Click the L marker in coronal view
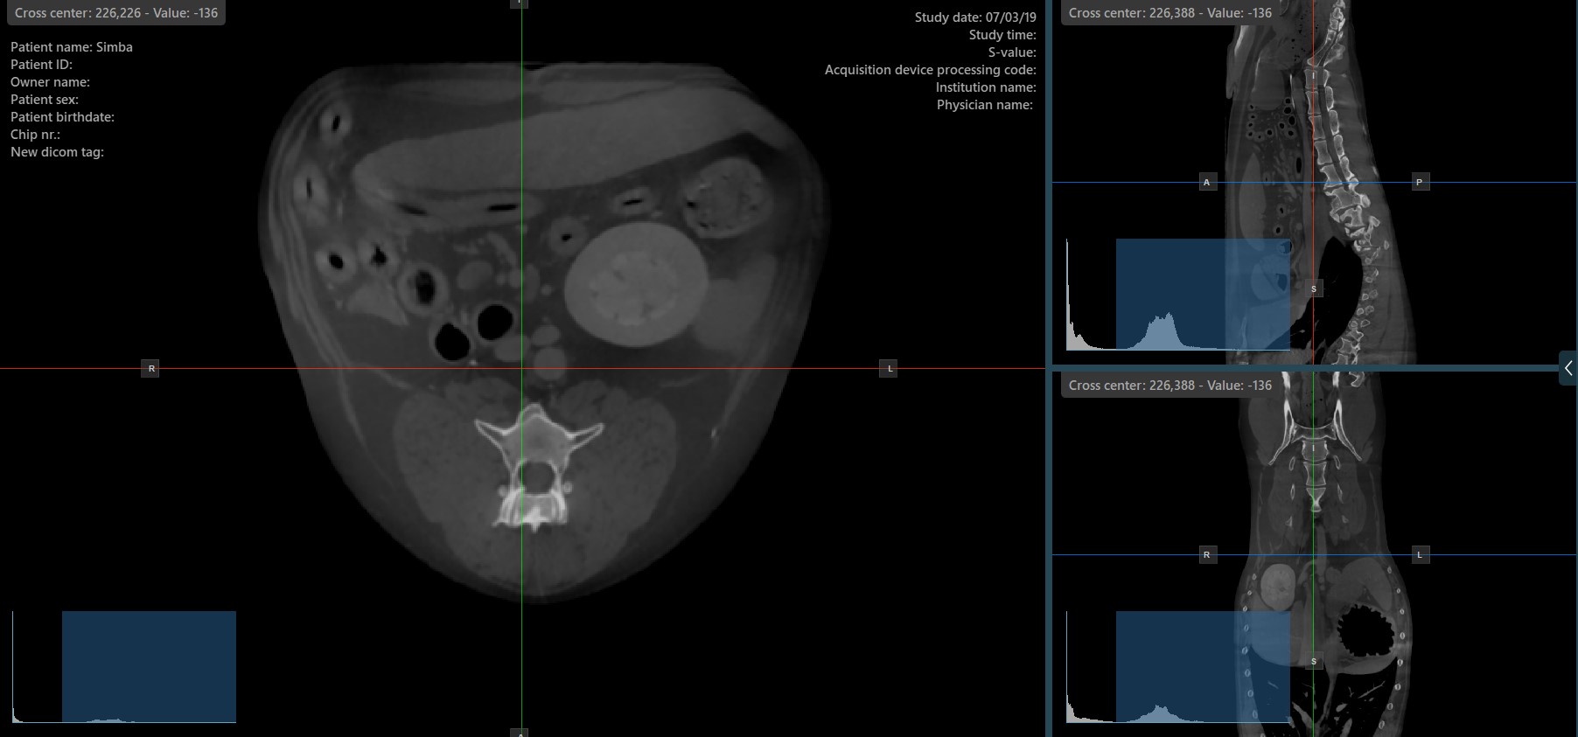1578x737 pixels. pyautogui.click(x=1420, y=555)
